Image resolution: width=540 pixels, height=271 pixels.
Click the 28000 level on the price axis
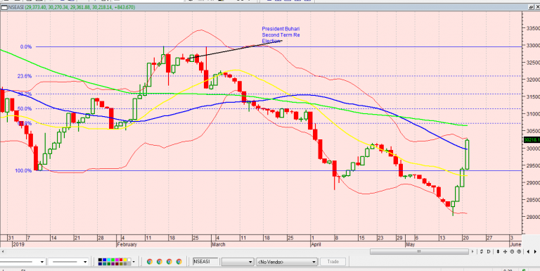(x=532, y=217)
